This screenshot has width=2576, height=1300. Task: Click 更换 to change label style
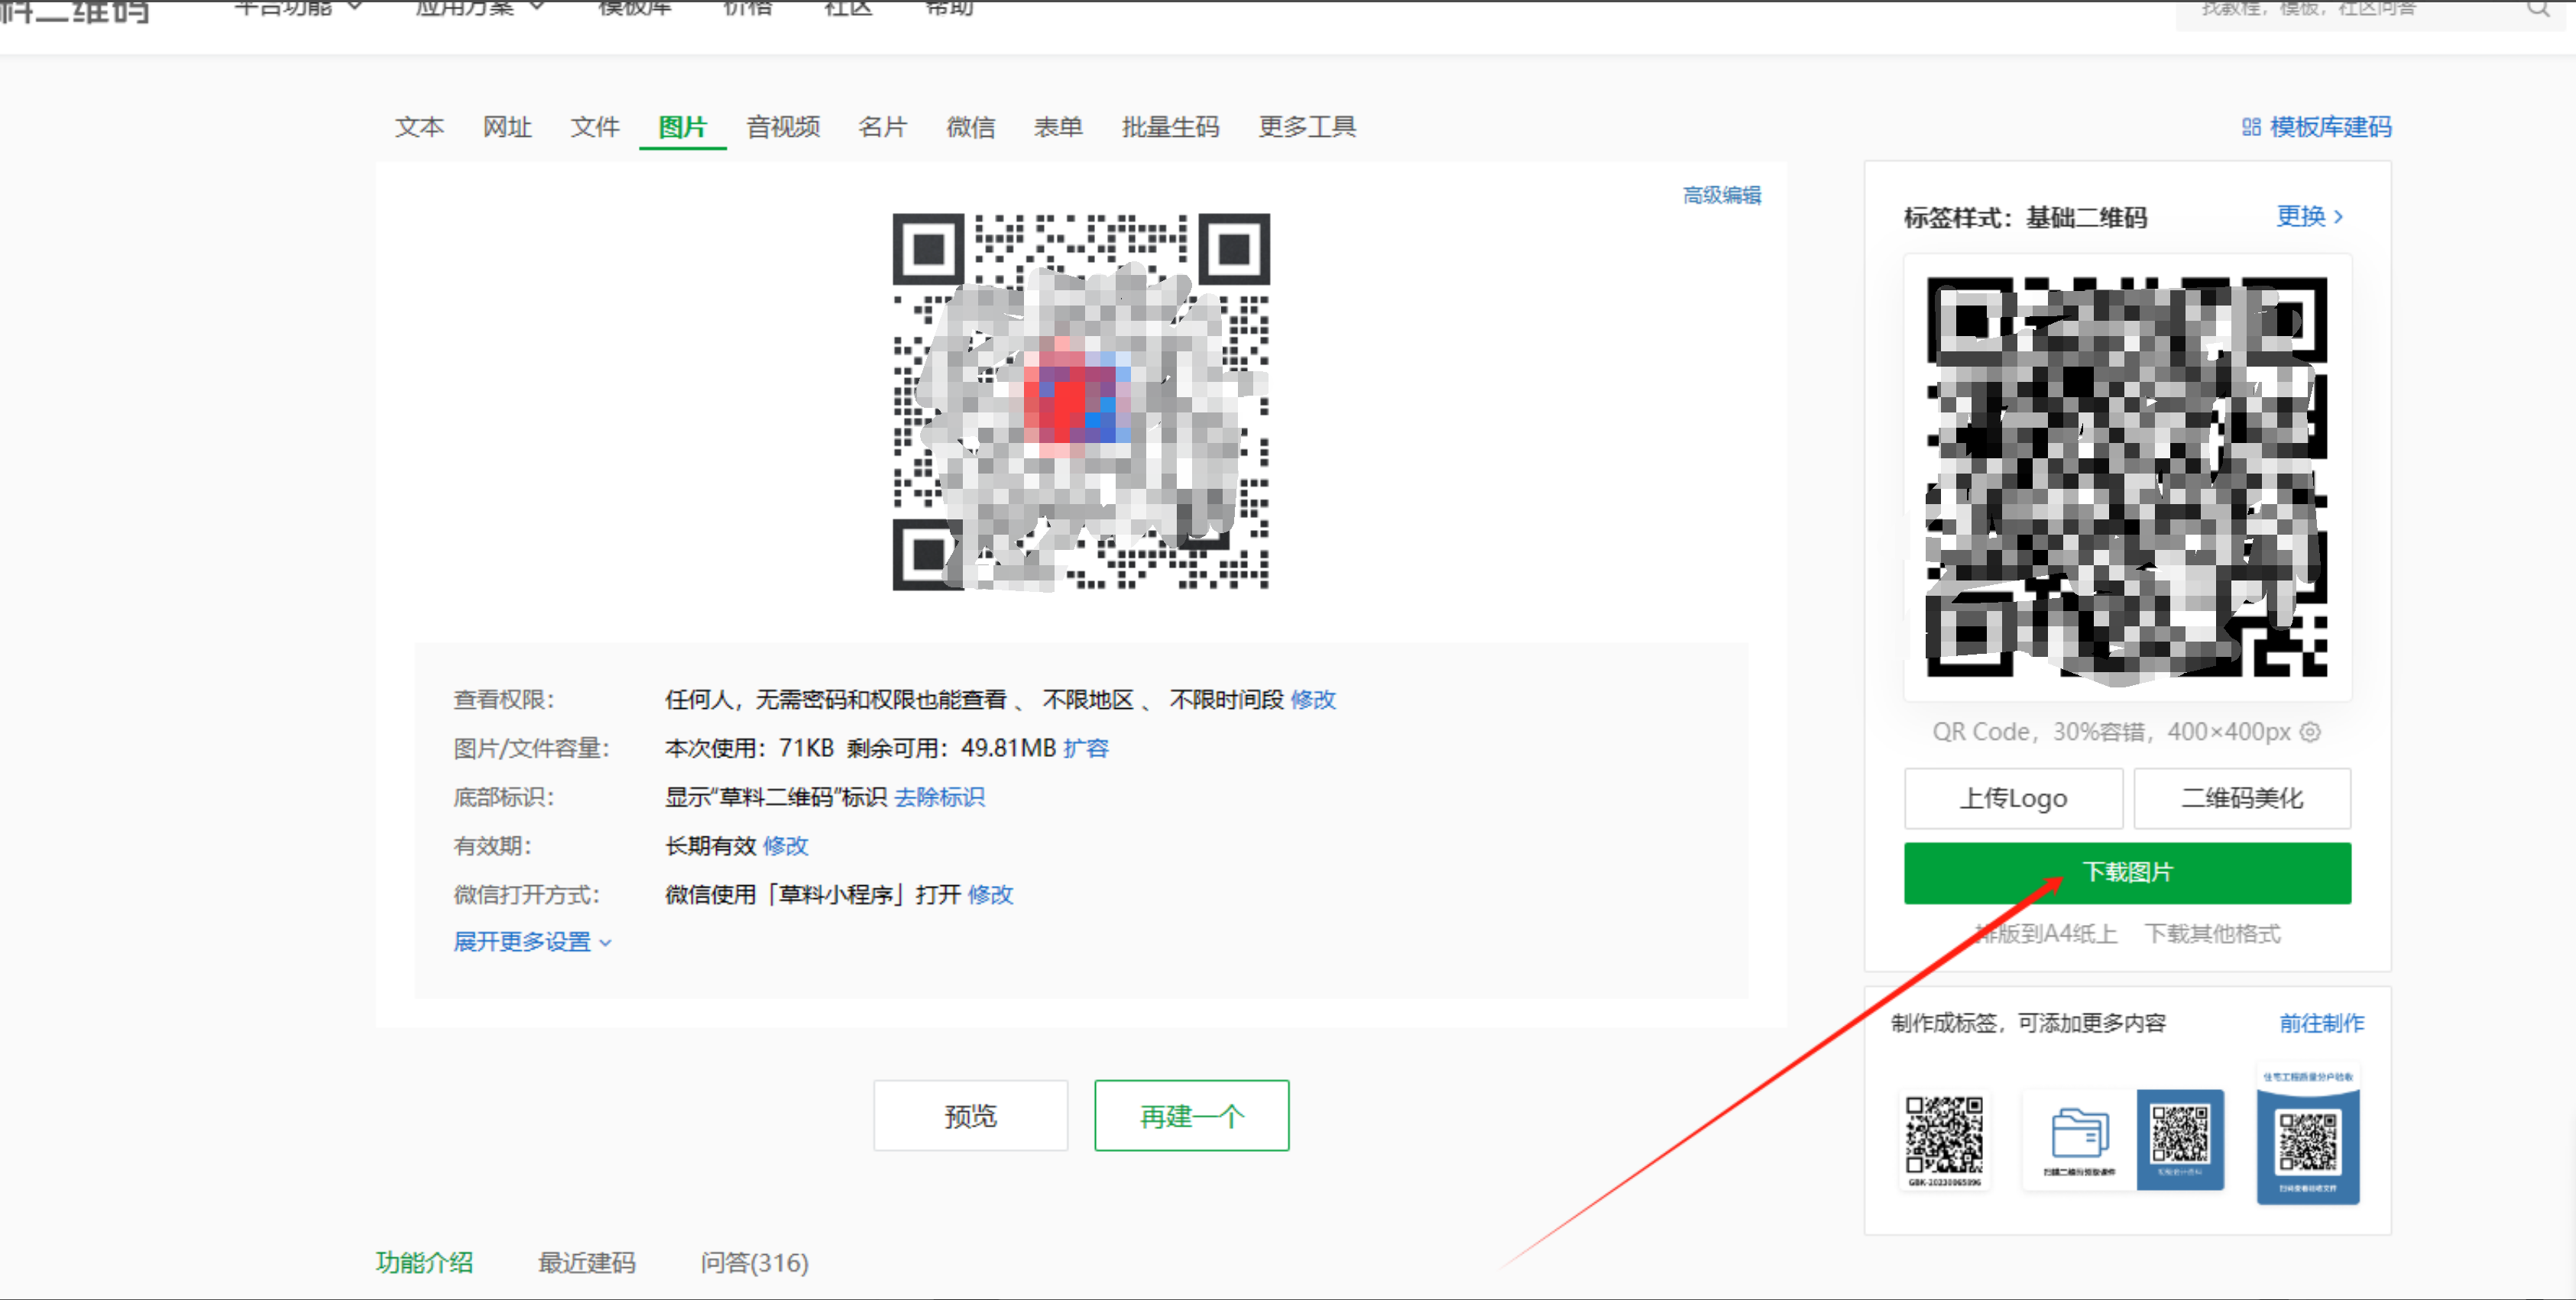2301,216
